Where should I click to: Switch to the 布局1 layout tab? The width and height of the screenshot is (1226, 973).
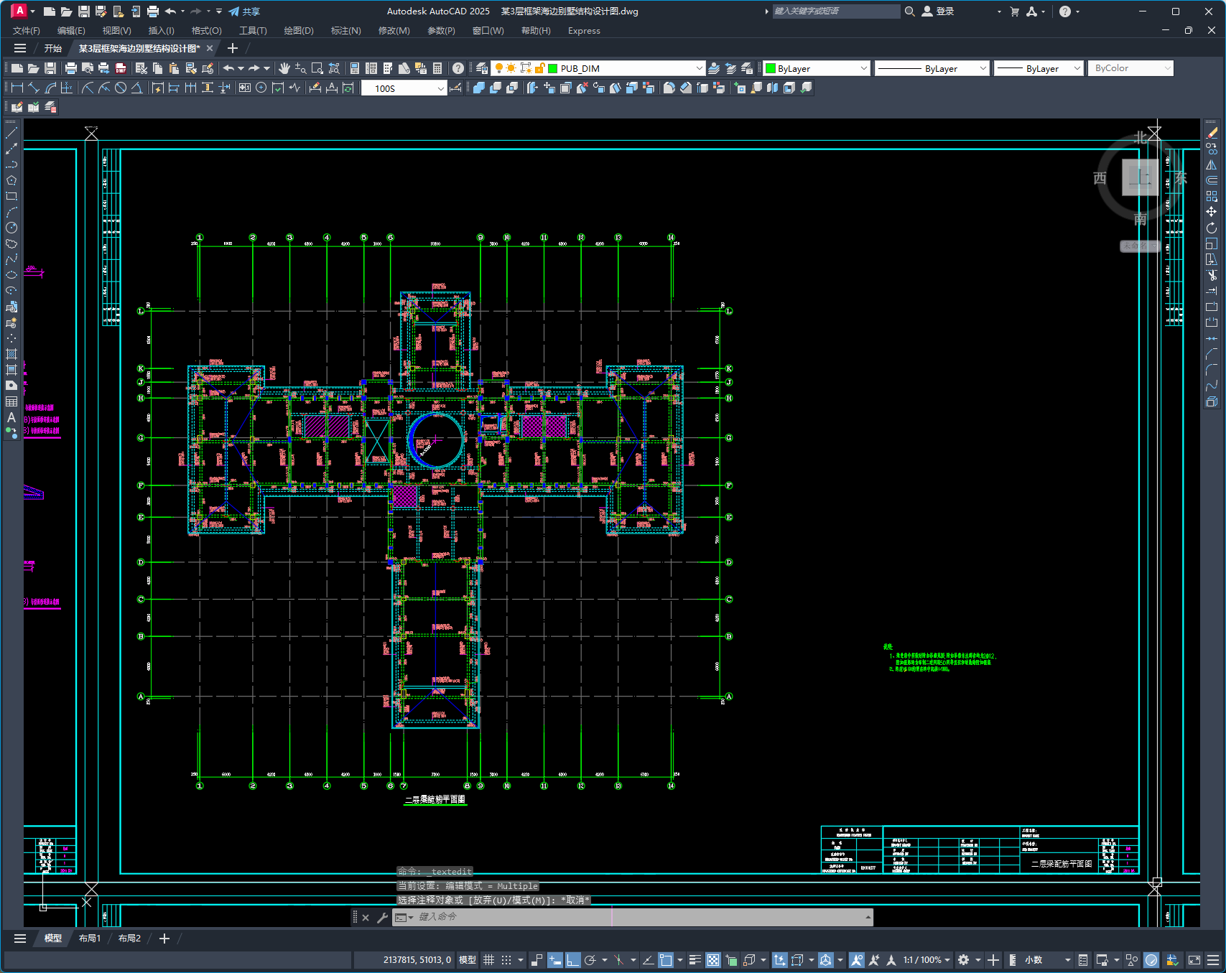point(90,939)
